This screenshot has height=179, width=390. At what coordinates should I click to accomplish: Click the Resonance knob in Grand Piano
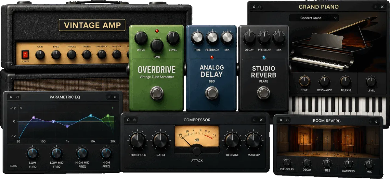coord(324,81)
